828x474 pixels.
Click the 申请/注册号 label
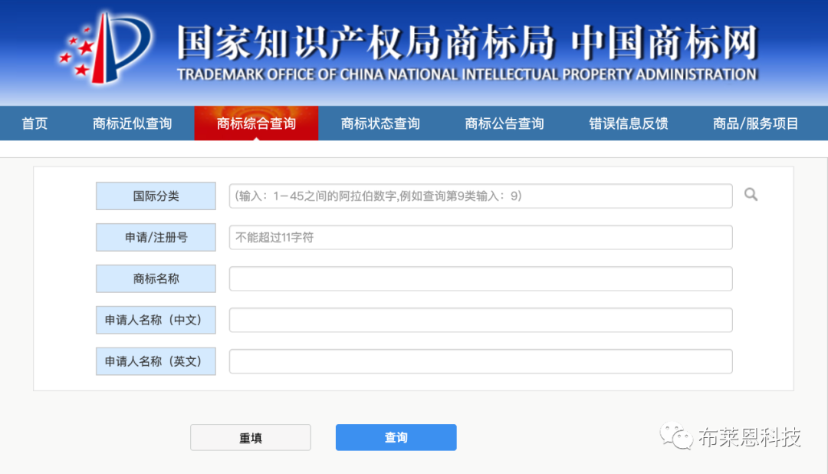pos(156,237)
